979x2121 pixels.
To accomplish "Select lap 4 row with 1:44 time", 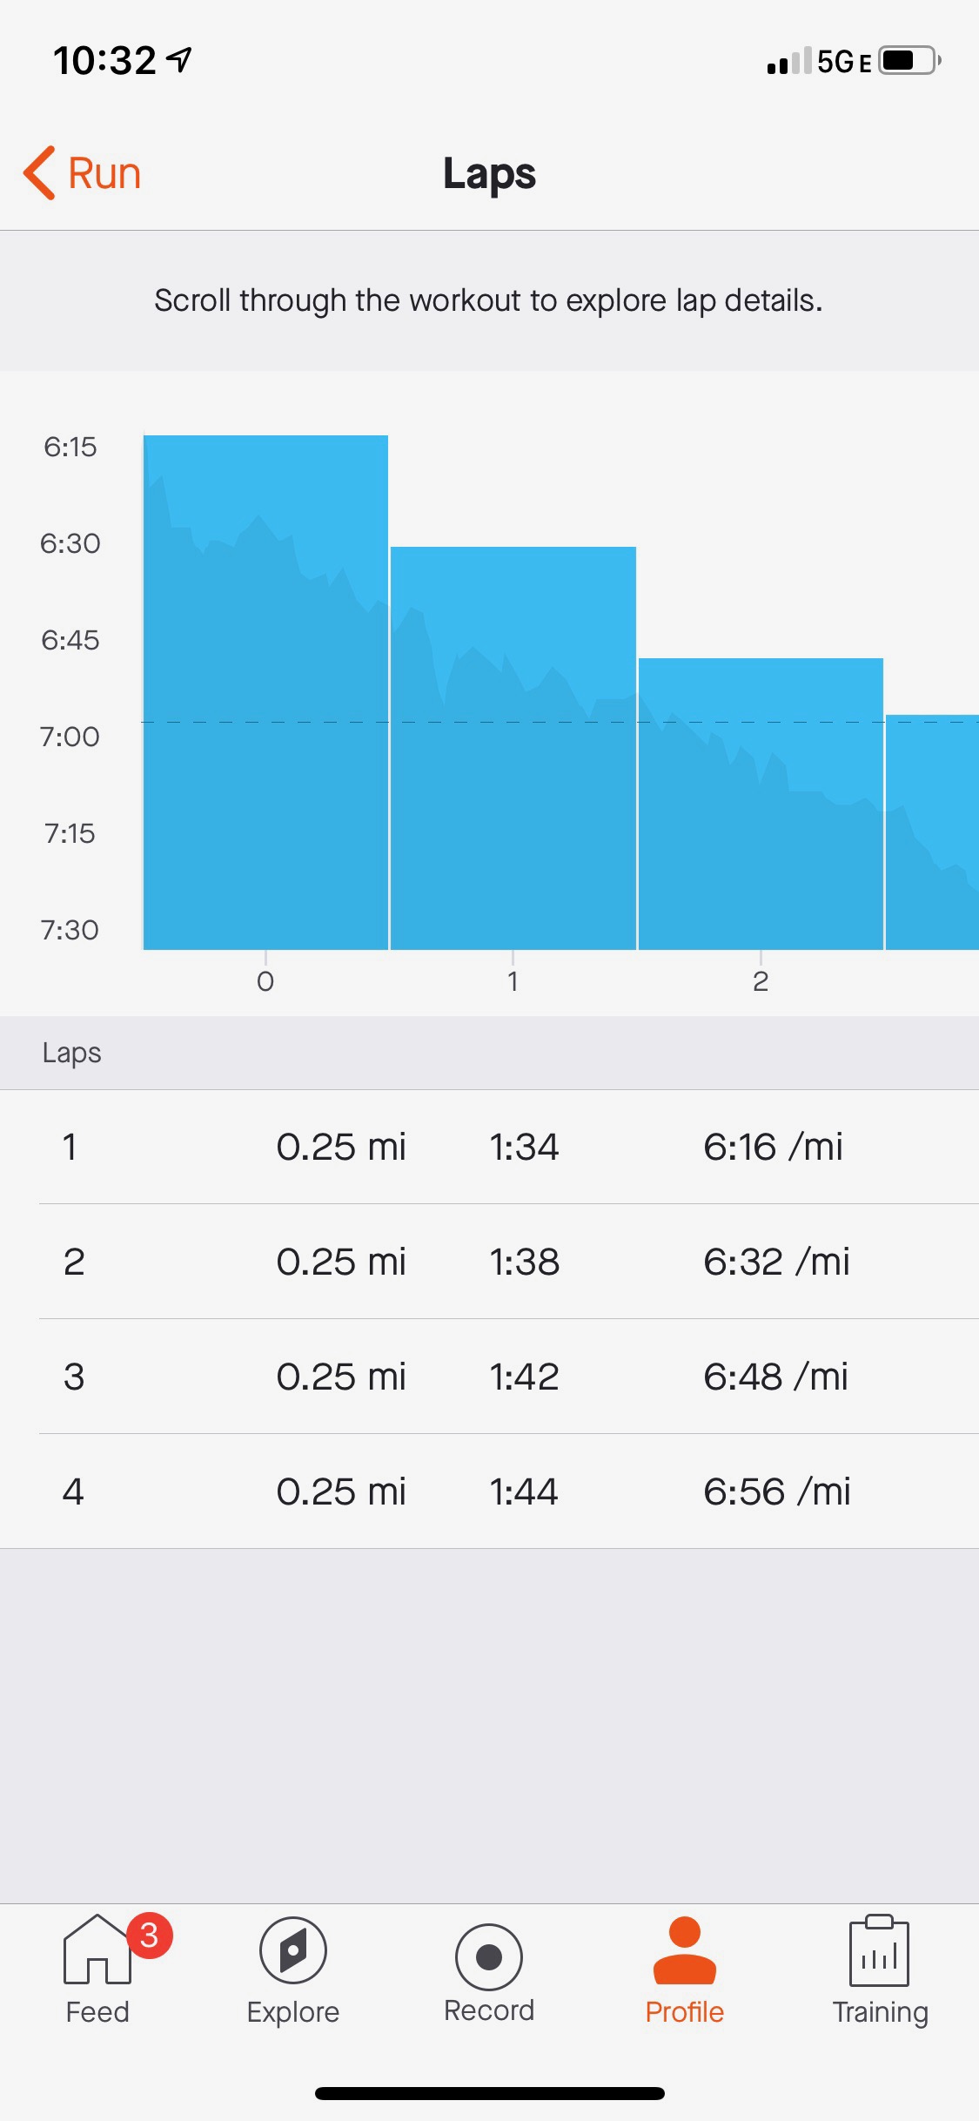I will [489, 1491].
